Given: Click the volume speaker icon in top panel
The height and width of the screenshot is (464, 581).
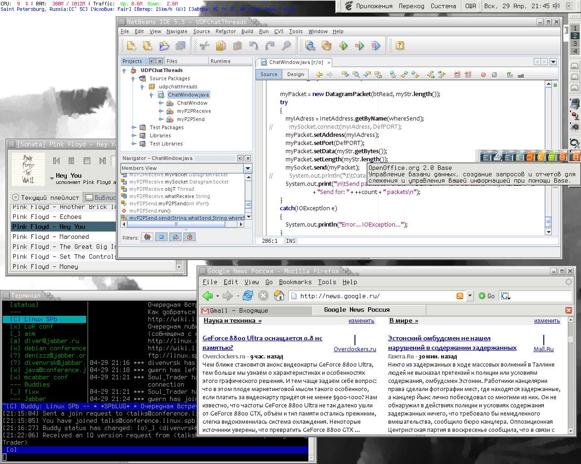Looking at the screenshot, I should [556, 6].
